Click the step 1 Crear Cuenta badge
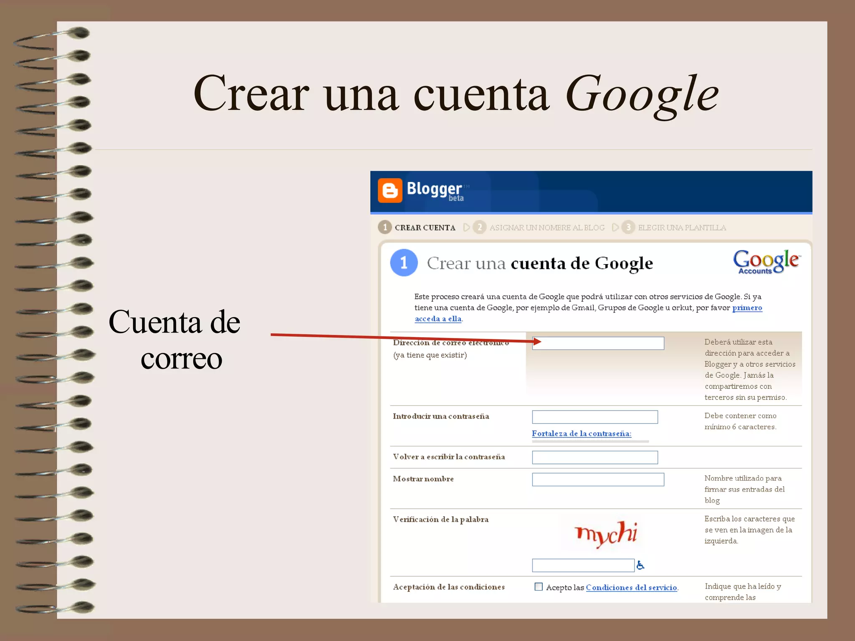The width and height of the screenshot is (855, 641). click(385, 227)
